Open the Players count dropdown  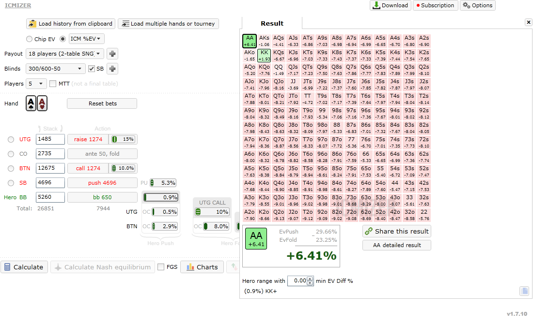pyautogui.click(x=36, y=84)
